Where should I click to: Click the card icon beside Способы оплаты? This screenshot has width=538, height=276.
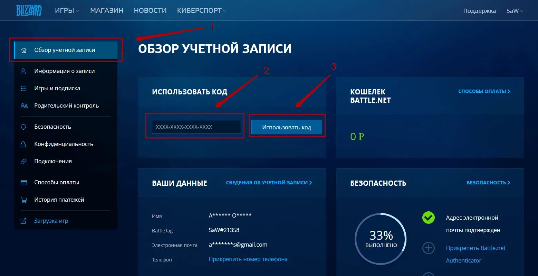click(24, 183)
